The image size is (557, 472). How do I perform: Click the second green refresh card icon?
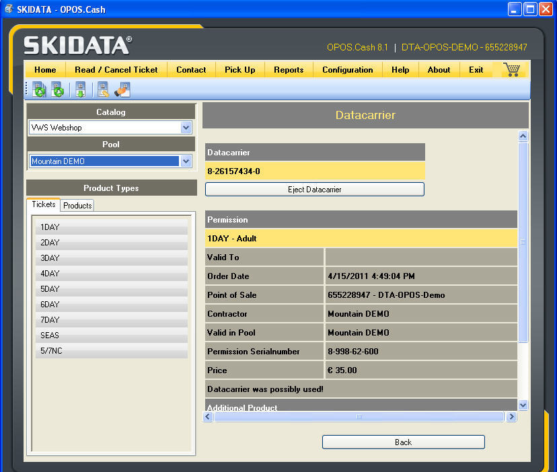click(58, 90)
